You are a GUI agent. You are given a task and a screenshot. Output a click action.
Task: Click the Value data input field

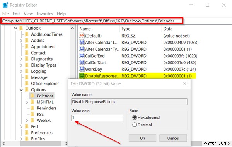pyautogui.click(x=97, y=118)
